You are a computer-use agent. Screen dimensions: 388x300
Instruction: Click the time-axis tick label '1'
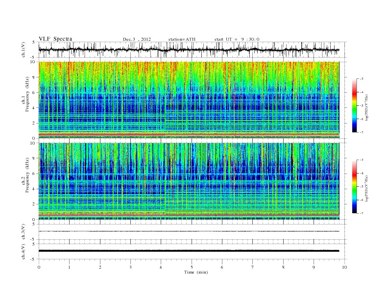(x=69, y=267)
